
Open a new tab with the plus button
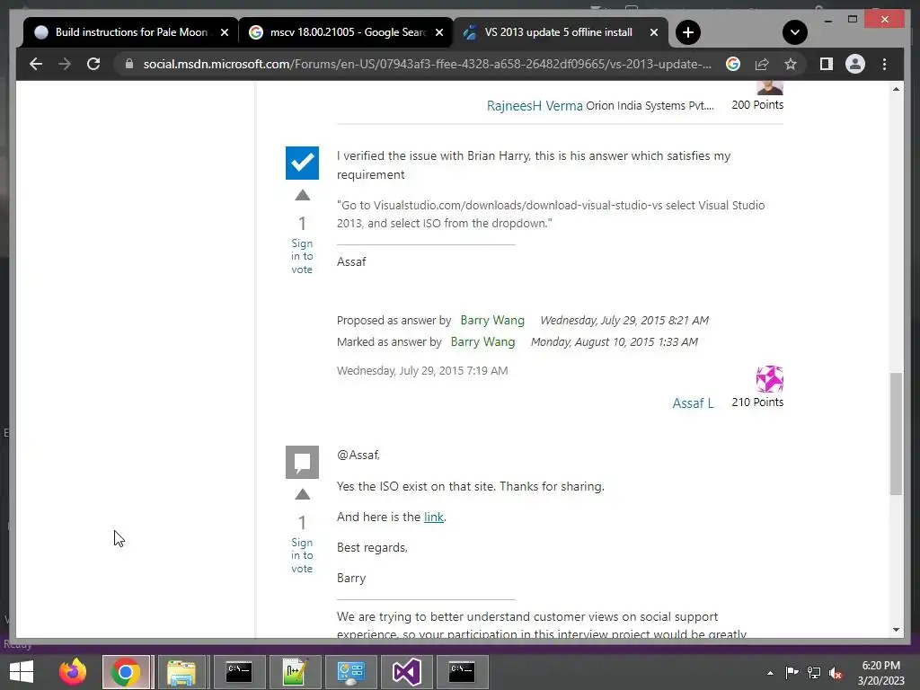click(688, 32)
